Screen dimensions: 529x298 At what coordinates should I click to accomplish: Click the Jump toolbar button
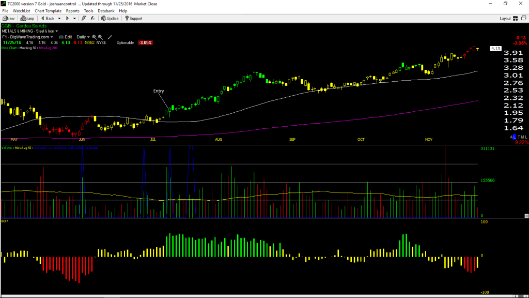click(27, 19)
